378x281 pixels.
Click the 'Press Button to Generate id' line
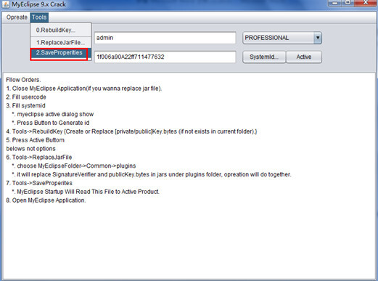tap(51, 123)
